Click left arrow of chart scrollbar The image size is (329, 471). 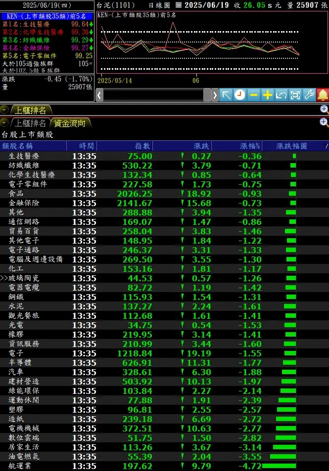(x=99, y=95)
